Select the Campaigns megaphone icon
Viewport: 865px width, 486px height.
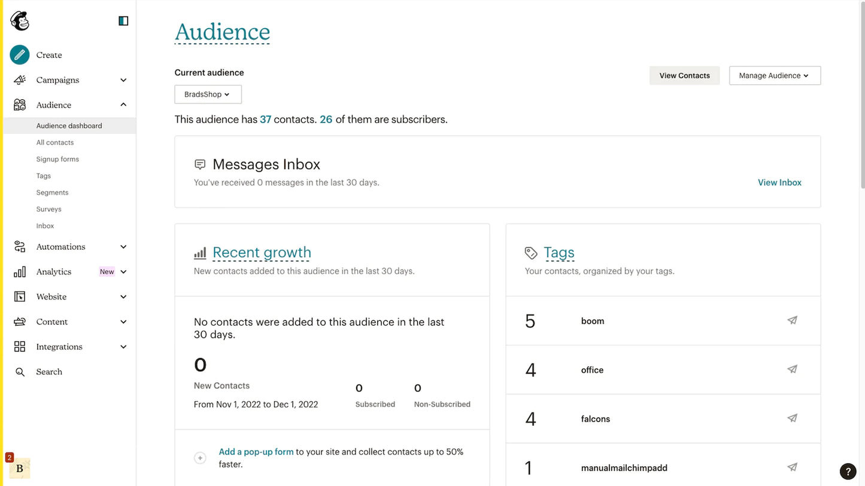(20, 80)
